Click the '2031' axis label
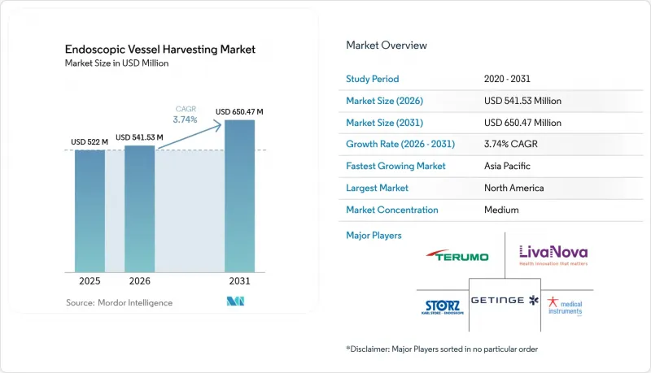The height and width of the screenshot is (373, 651). [x=239, y=281]
